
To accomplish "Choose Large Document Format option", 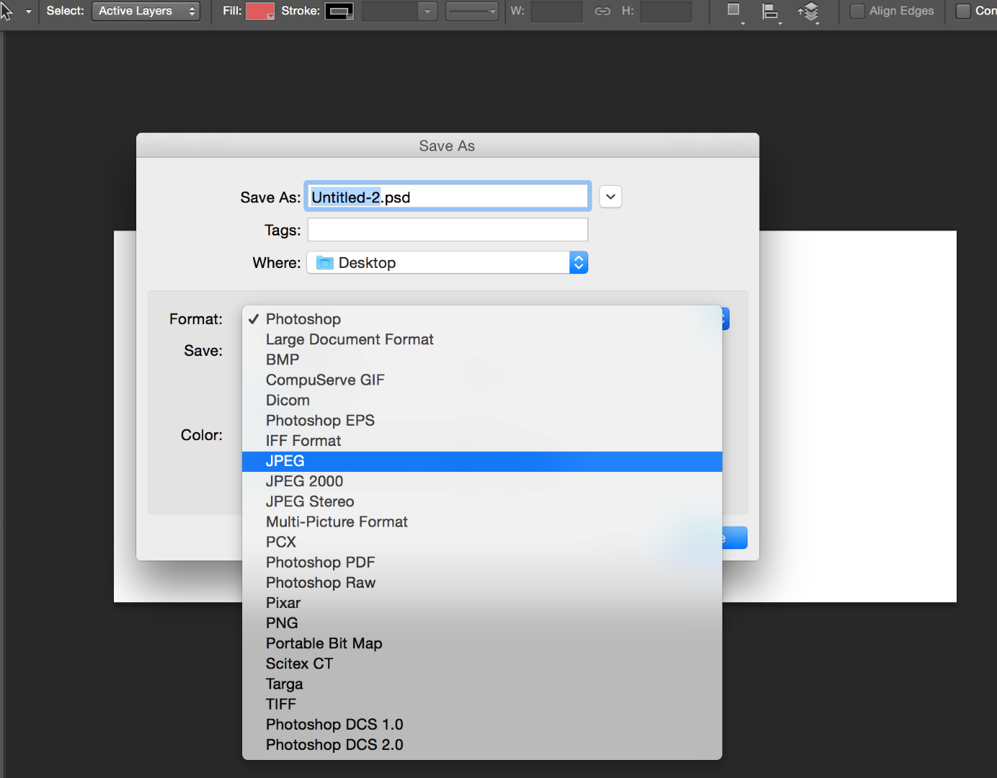I will click(482, 339).
